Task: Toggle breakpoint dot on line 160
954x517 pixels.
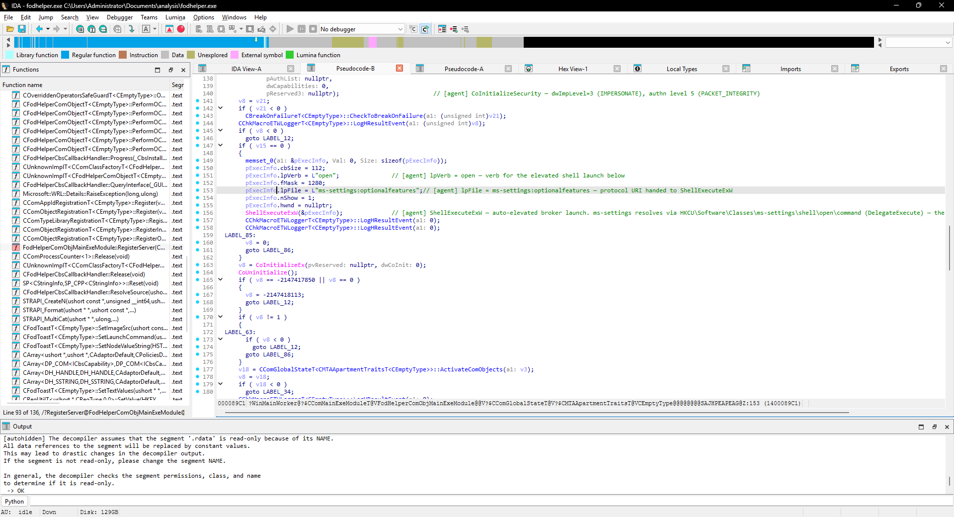Action: point(197,243)
